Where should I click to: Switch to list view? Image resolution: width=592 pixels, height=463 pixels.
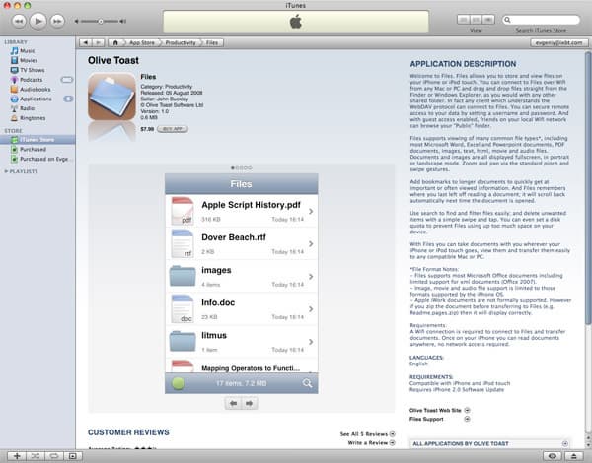[464, 20]
